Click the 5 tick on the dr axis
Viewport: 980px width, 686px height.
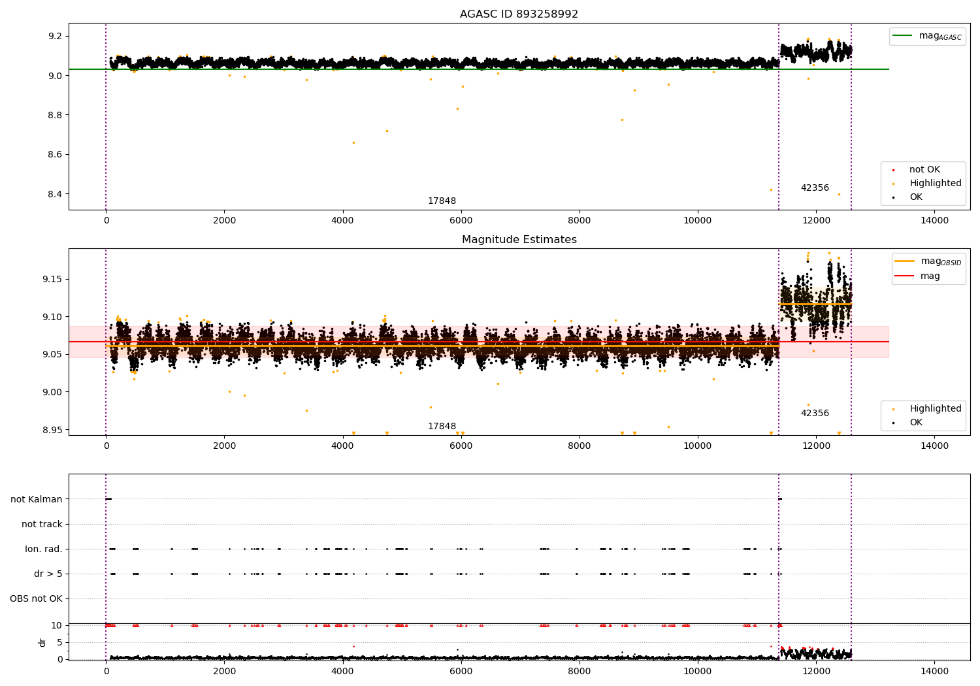coord(60,642)
